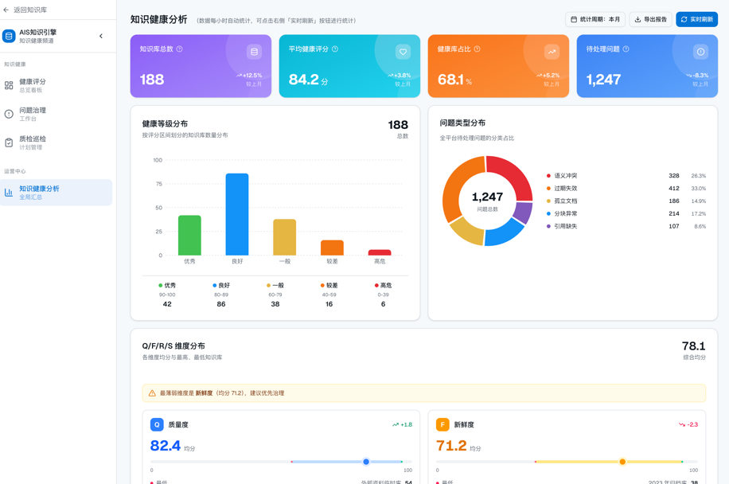Click the +1.8 trend indicator on 质量度
The image size is (729, 484).
402,424
